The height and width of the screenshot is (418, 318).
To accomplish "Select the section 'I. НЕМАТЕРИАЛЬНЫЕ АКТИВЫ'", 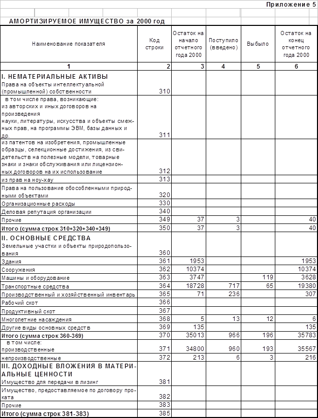I will coord(55,77).
